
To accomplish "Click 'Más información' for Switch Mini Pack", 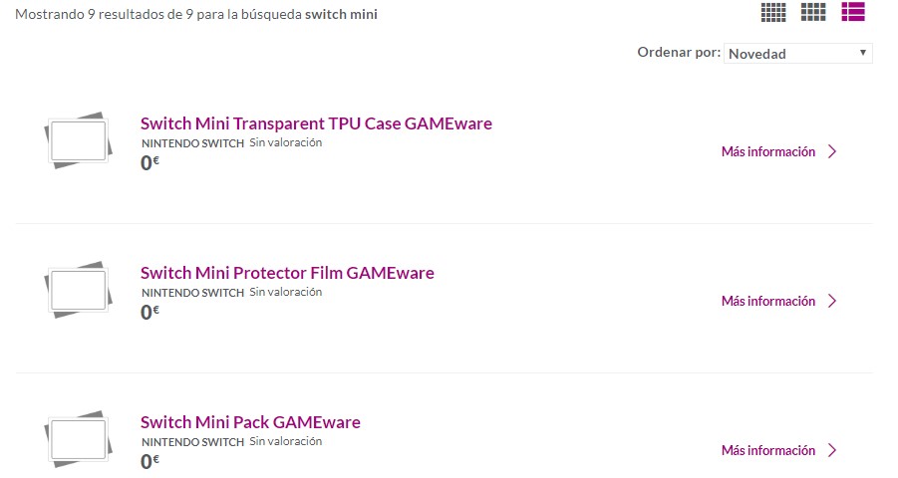I will pos(767,451).
